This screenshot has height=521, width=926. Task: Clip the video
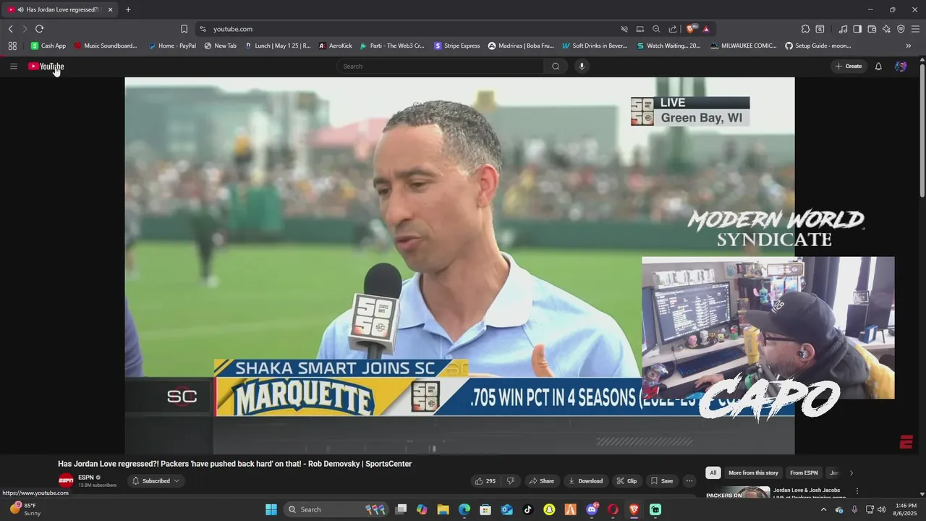[626, 480]
